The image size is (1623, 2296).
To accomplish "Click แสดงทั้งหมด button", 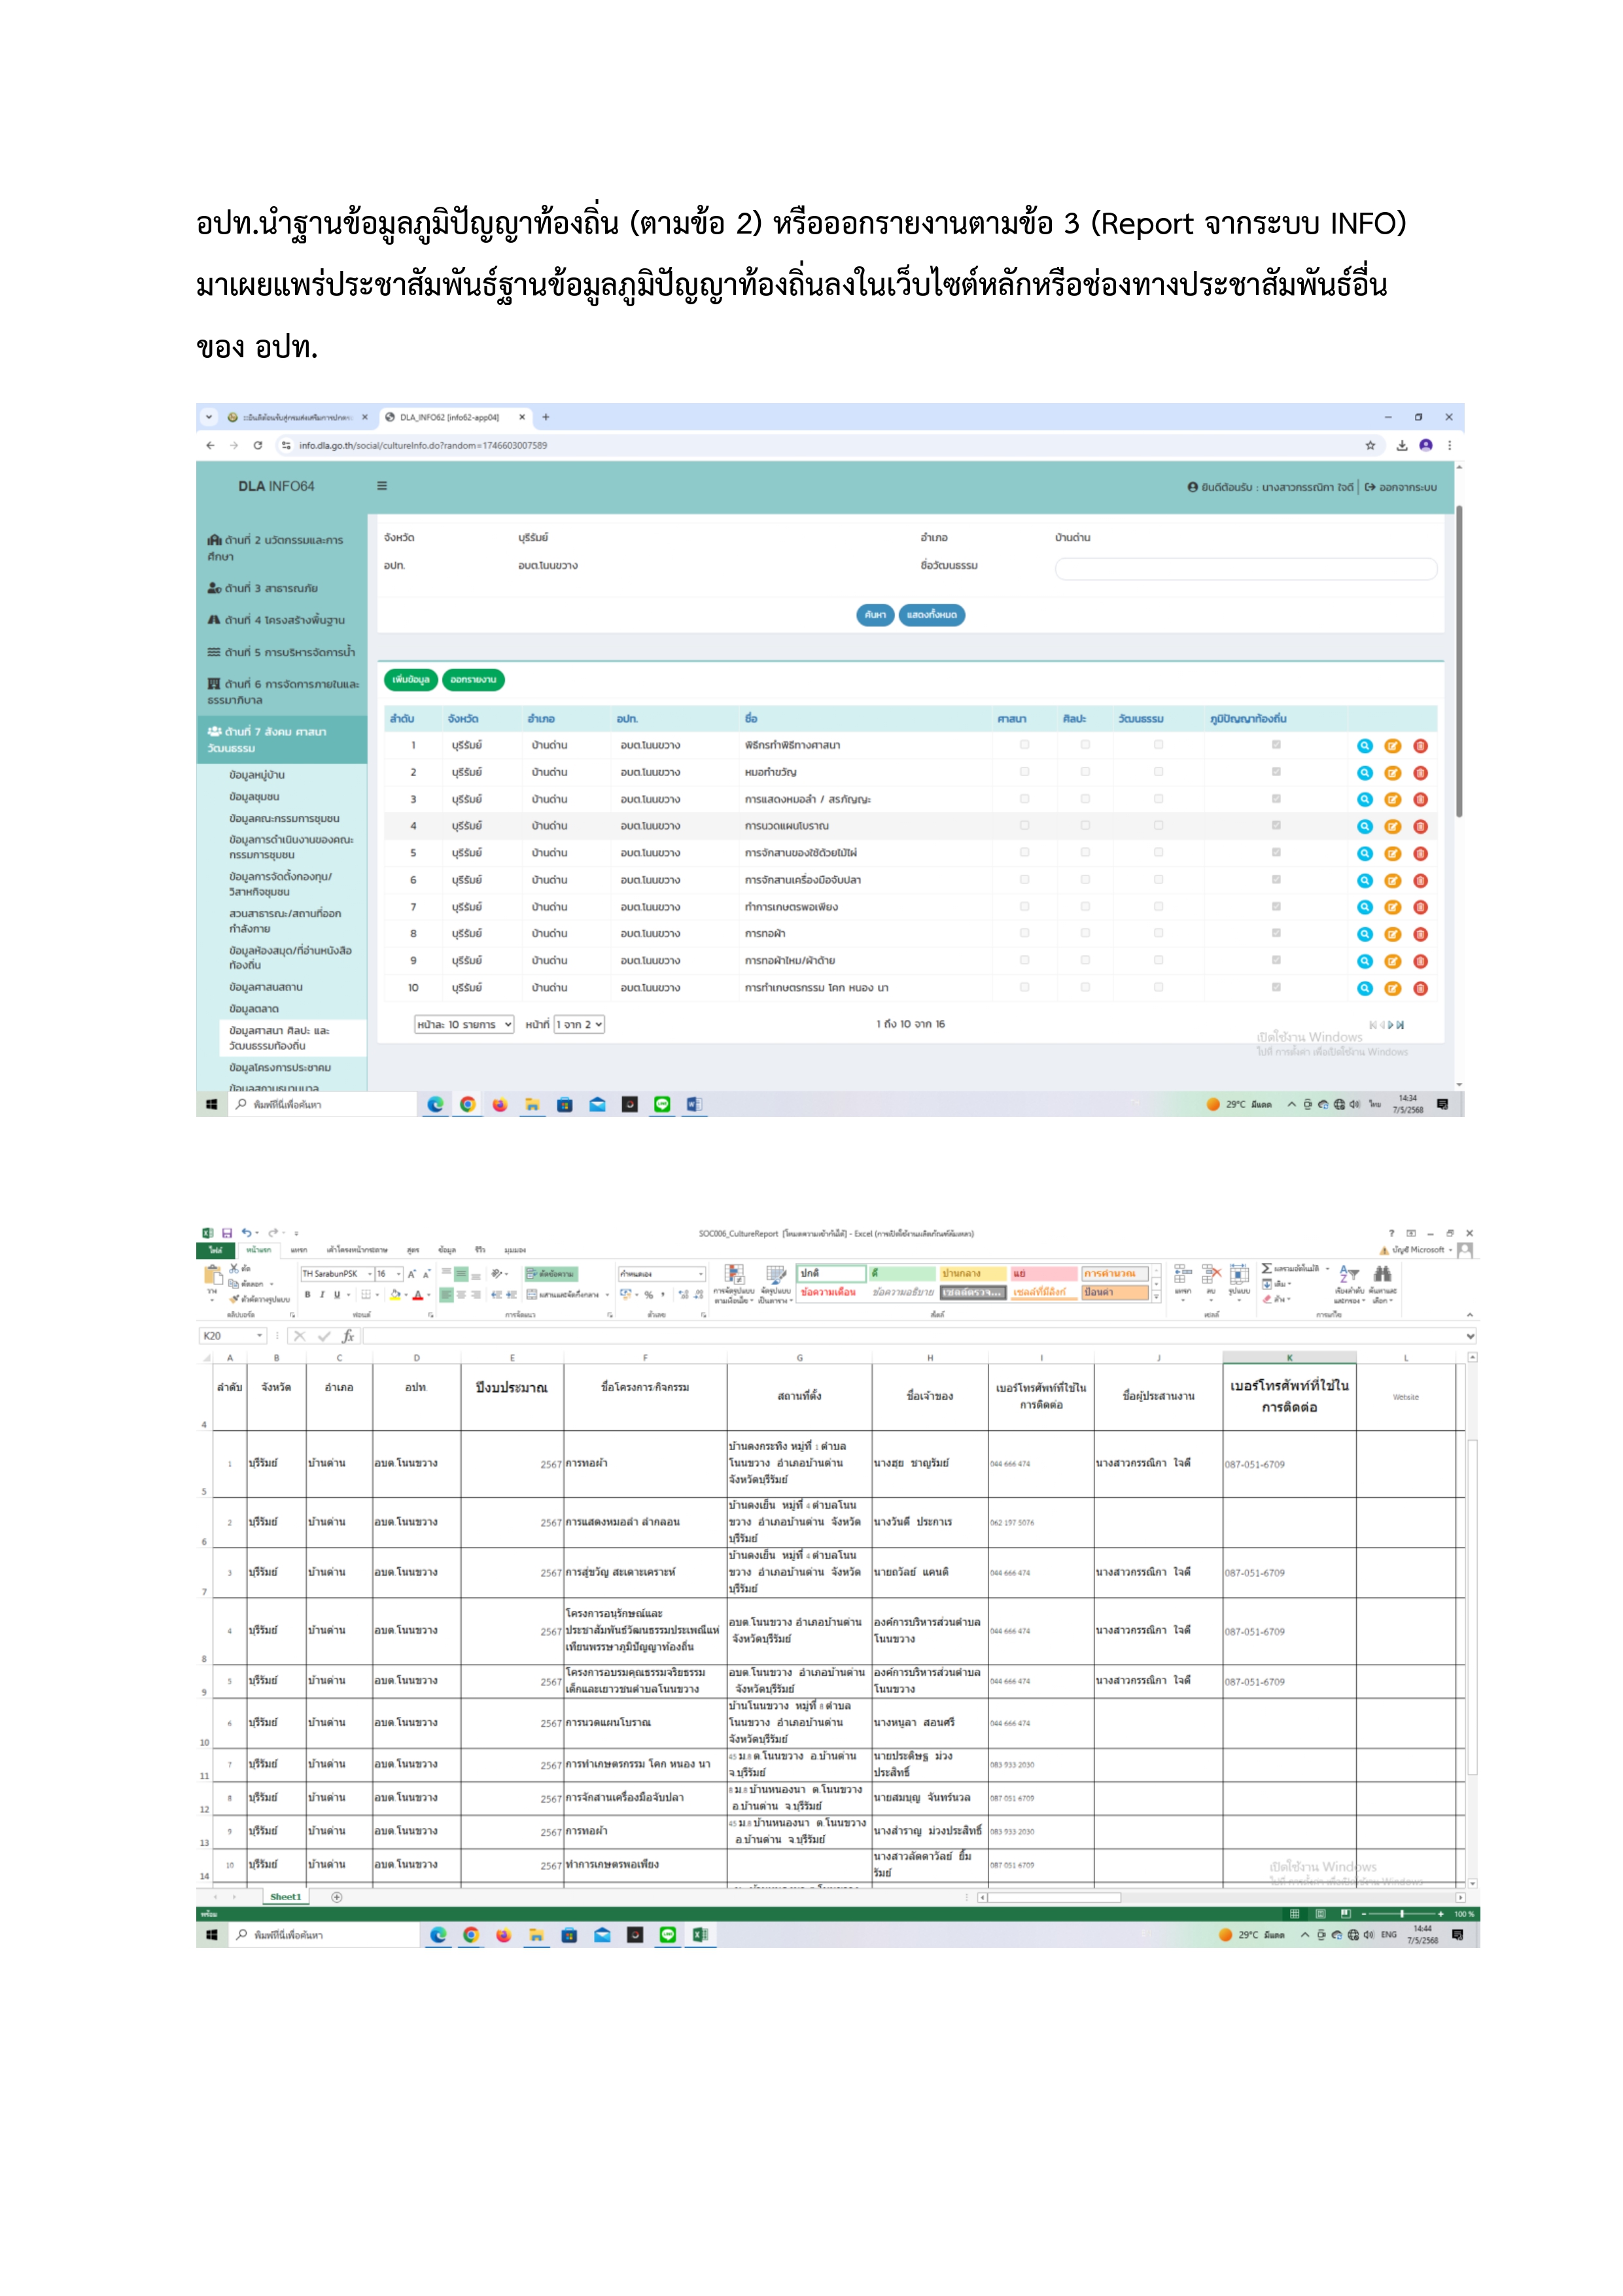I will point(932,615).
